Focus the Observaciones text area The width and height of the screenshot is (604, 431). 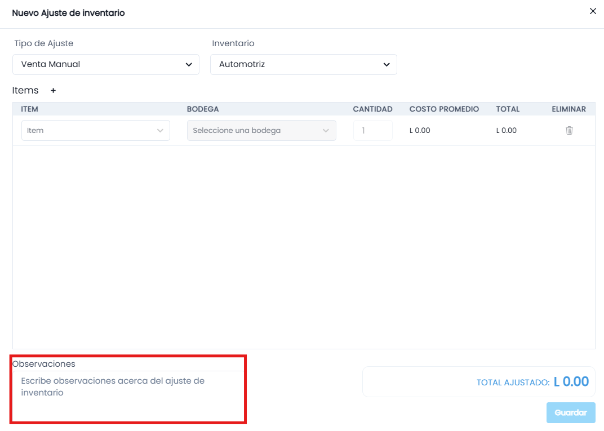(x=128, y=396)
